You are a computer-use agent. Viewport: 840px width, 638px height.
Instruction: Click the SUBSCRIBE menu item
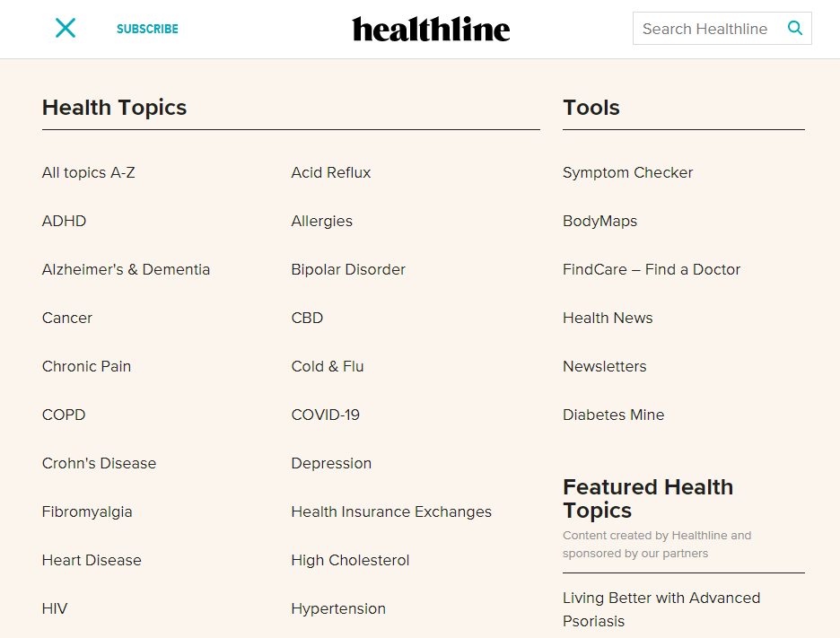(x=147, y=29)
